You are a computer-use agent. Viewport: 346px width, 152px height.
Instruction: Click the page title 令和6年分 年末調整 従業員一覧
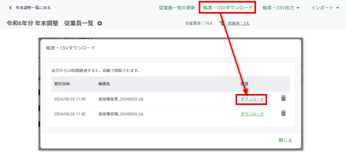pyautogui.click(x=50, y=23)
